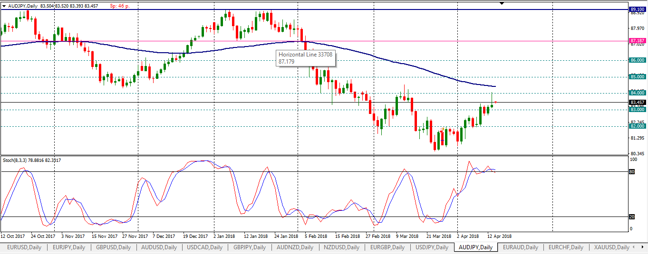Click the green 83.000 level label
648x254 pixels.
[x=637, y=110]
